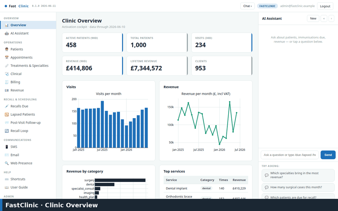Collapse AI Assistant panel with double-chevron button
This screenshot has height=211, width=338.
tap(324, 19)
